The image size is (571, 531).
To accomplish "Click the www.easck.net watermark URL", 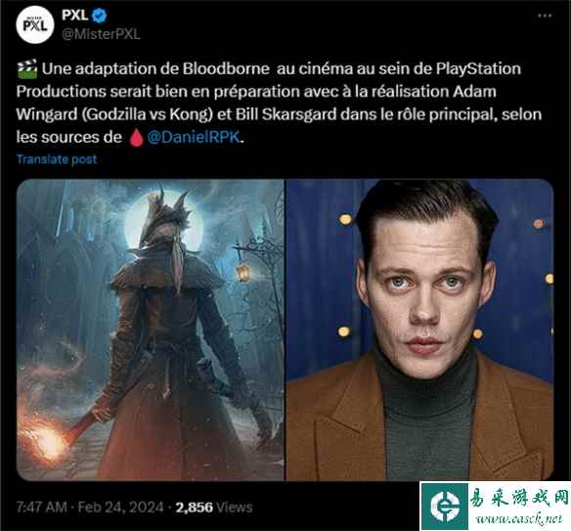I will 519,519.
